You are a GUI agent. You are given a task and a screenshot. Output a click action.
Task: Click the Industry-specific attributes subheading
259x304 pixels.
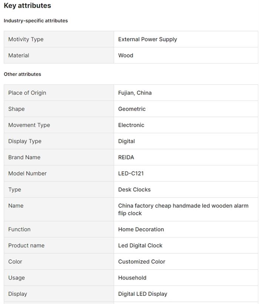36,21
